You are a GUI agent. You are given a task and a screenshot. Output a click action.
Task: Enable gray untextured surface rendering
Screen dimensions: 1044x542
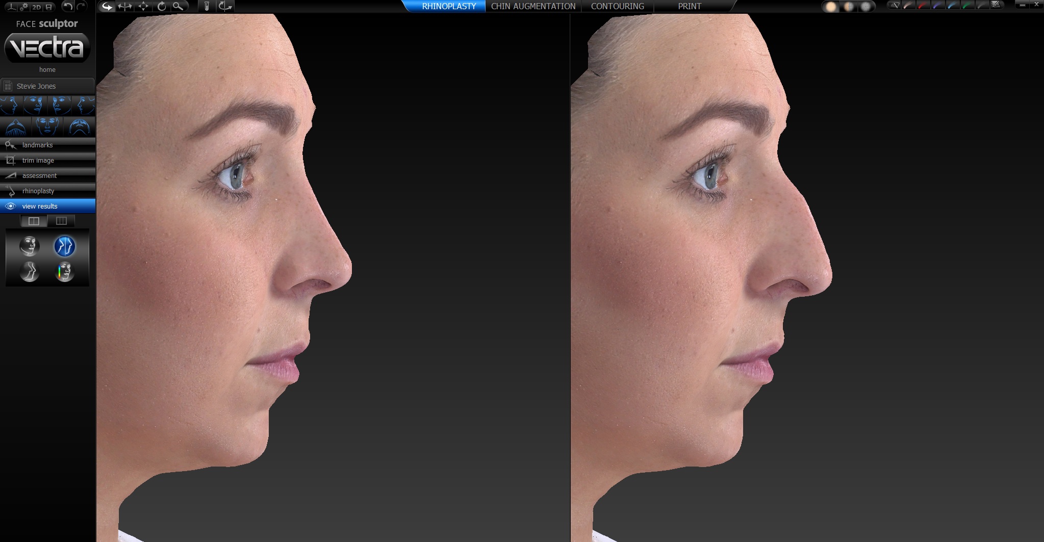tap(865, 7)
